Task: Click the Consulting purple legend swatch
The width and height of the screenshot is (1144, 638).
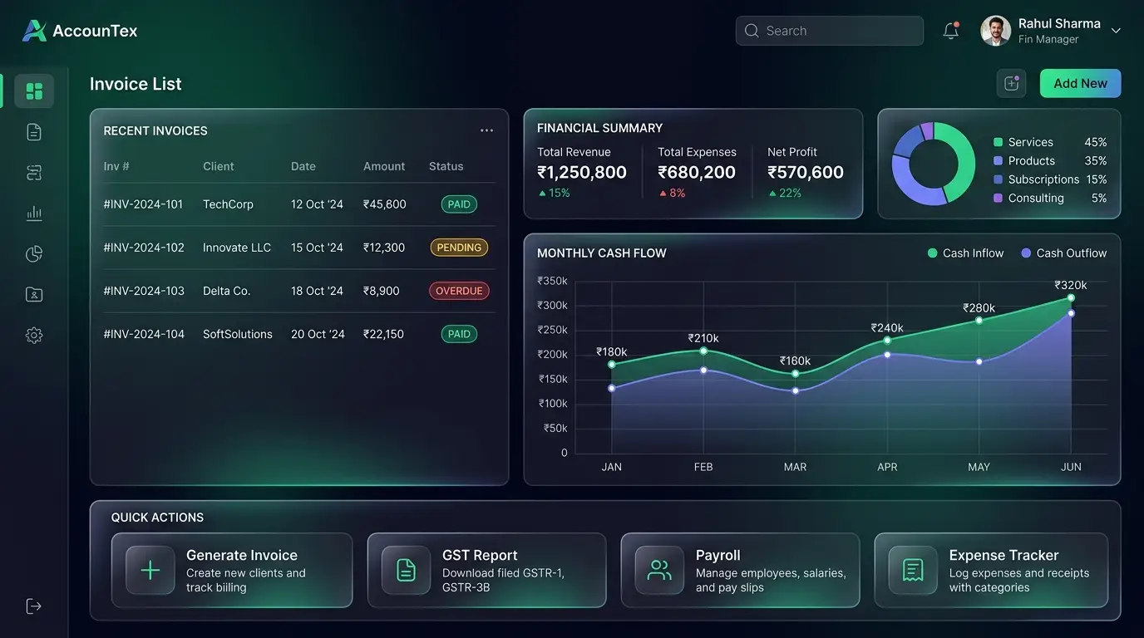Action: click(x=999, y=199)
